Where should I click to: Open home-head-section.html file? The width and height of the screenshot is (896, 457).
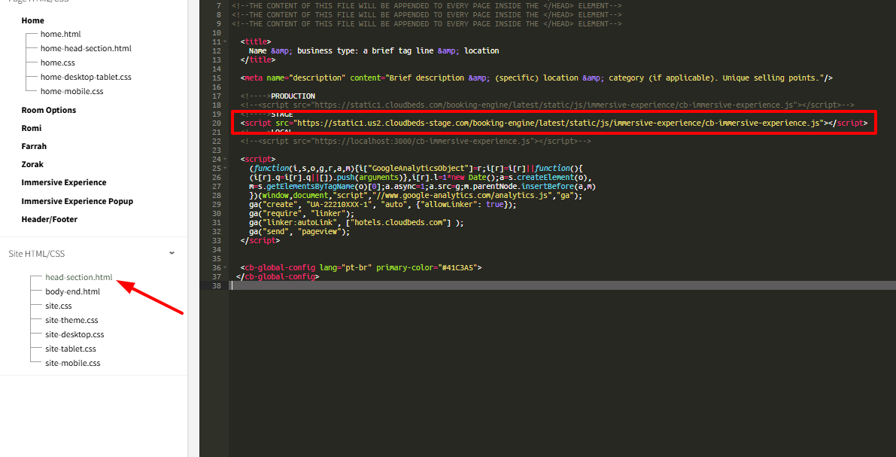pos(86,48)
